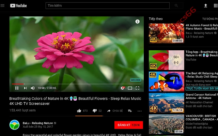Image resolution: width=218 pixels, height=136 pixels.
Task: Click the 1,3 Tr lượt xem text
Action: 194,37
